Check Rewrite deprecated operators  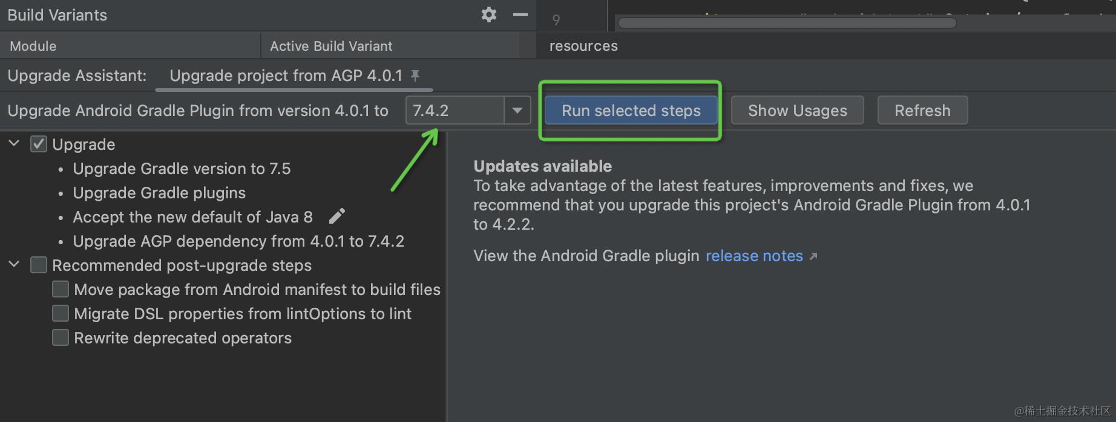[x=61, y=338]
